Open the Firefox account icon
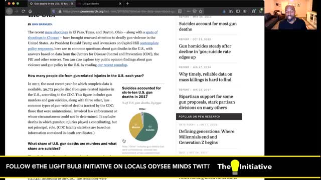This screenshot has height=180, width=321. pyautogui.click(x=245, y=11)
